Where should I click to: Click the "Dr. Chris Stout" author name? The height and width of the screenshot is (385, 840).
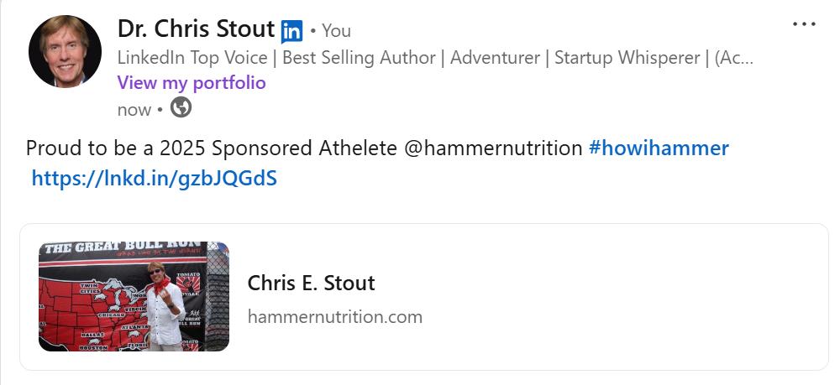coord(196,29)
